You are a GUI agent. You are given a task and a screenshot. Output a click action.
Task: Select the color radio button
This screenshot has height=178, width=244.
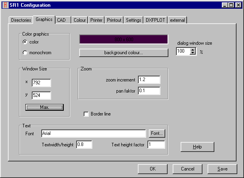pos(25,42)
